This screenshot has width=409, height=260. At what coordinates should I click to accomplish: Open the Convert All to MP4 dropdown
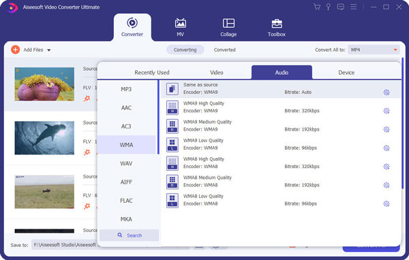[x=374, y=50]
